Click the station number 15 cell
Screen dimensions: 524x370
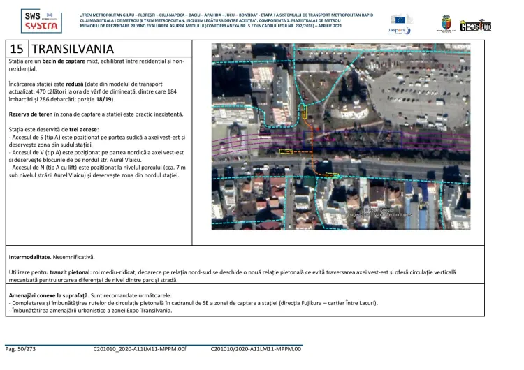point(17,50)
